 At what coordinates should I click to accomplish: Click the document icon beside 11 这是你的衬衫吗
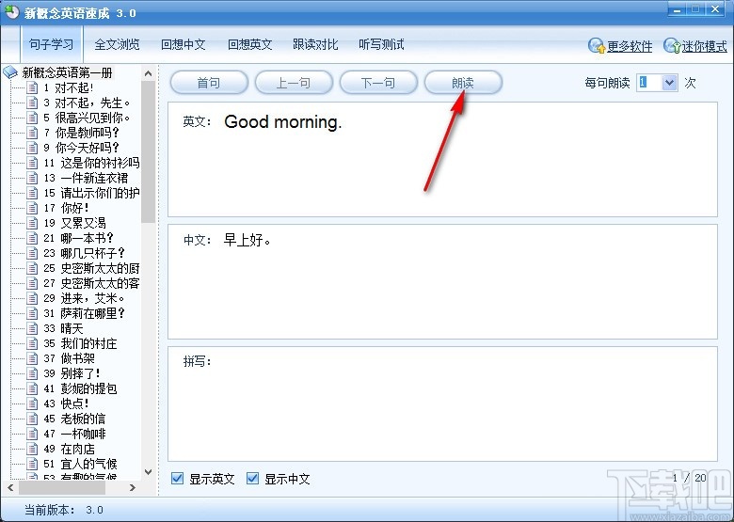32,163
